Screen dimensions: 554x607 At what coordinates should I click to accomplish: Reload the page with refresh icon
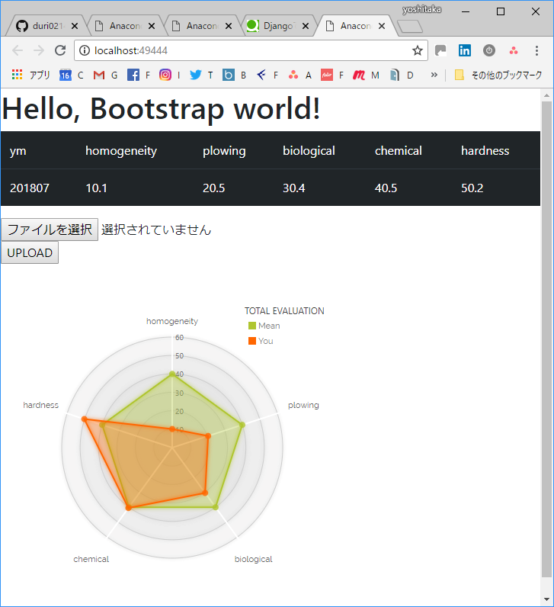pyautogui.click(x=60, y=51)
